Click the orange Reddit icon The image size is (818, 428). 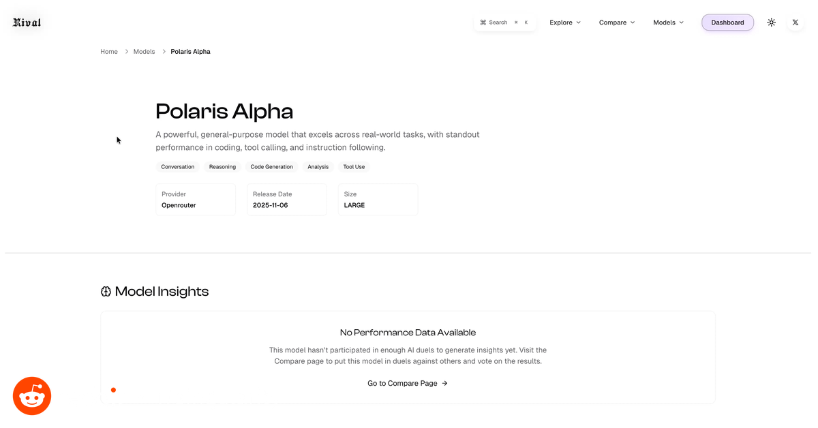[x=32, y=396]
